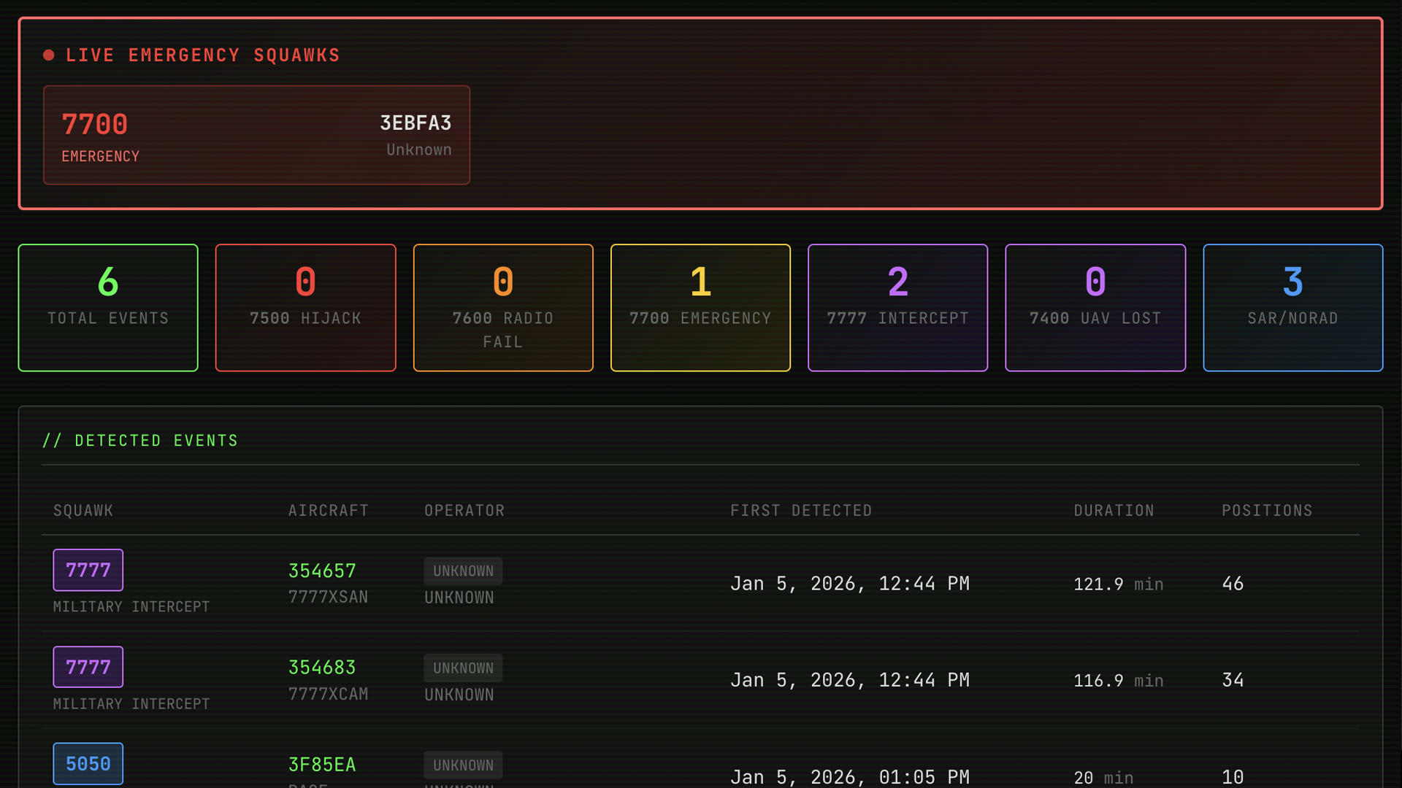Sort by Duration column header
Viewport: 1402px width, 788px height.
tap(1114, 511)
